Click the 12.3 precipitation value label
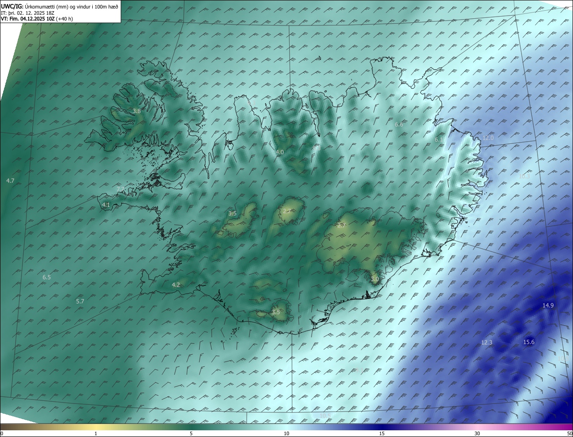The width and height of the screenshot is (573, 437). click(x=487, y=342)
